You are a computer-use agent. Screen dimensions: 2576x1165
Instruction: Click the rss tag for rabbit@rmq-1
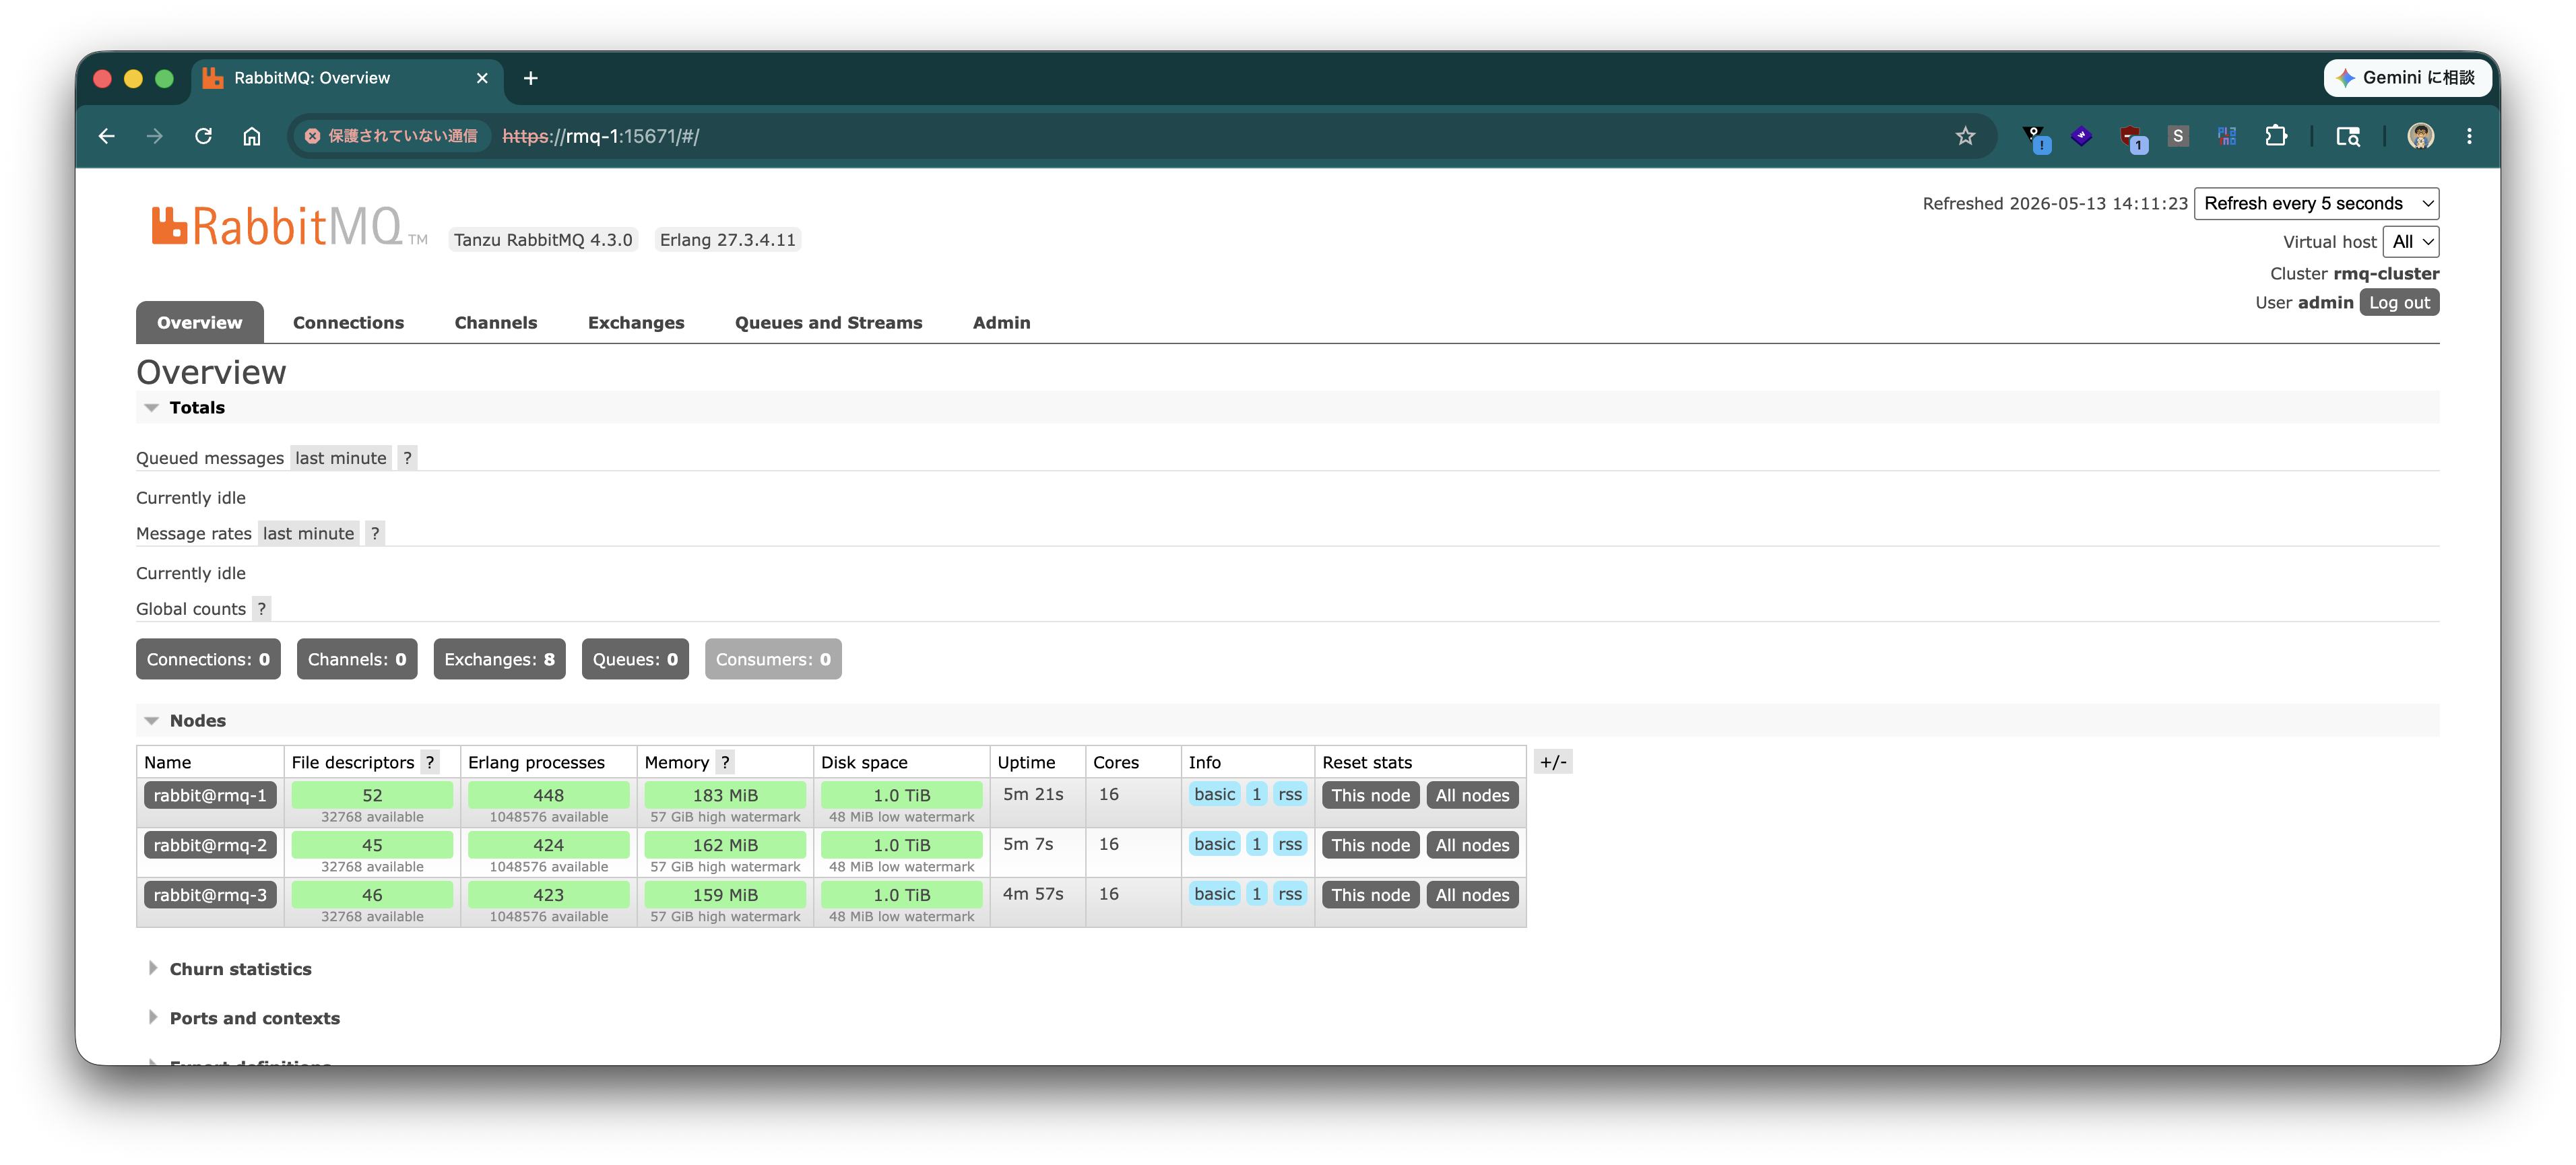click(1290, 794)
